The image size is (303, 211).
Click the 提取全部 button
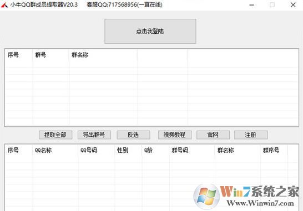pyautogui.click(x=55, y=135)
